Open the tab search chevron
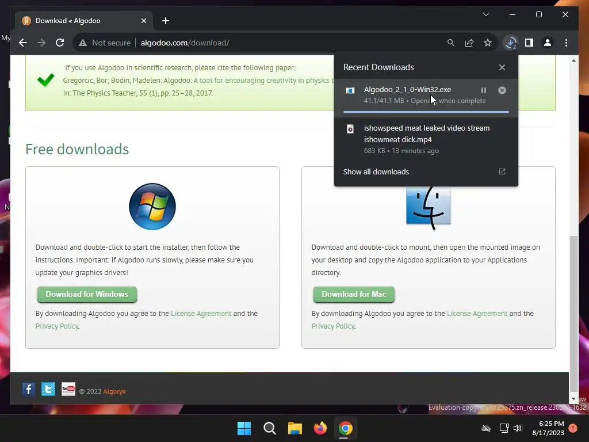 click(x=486, y=14)
